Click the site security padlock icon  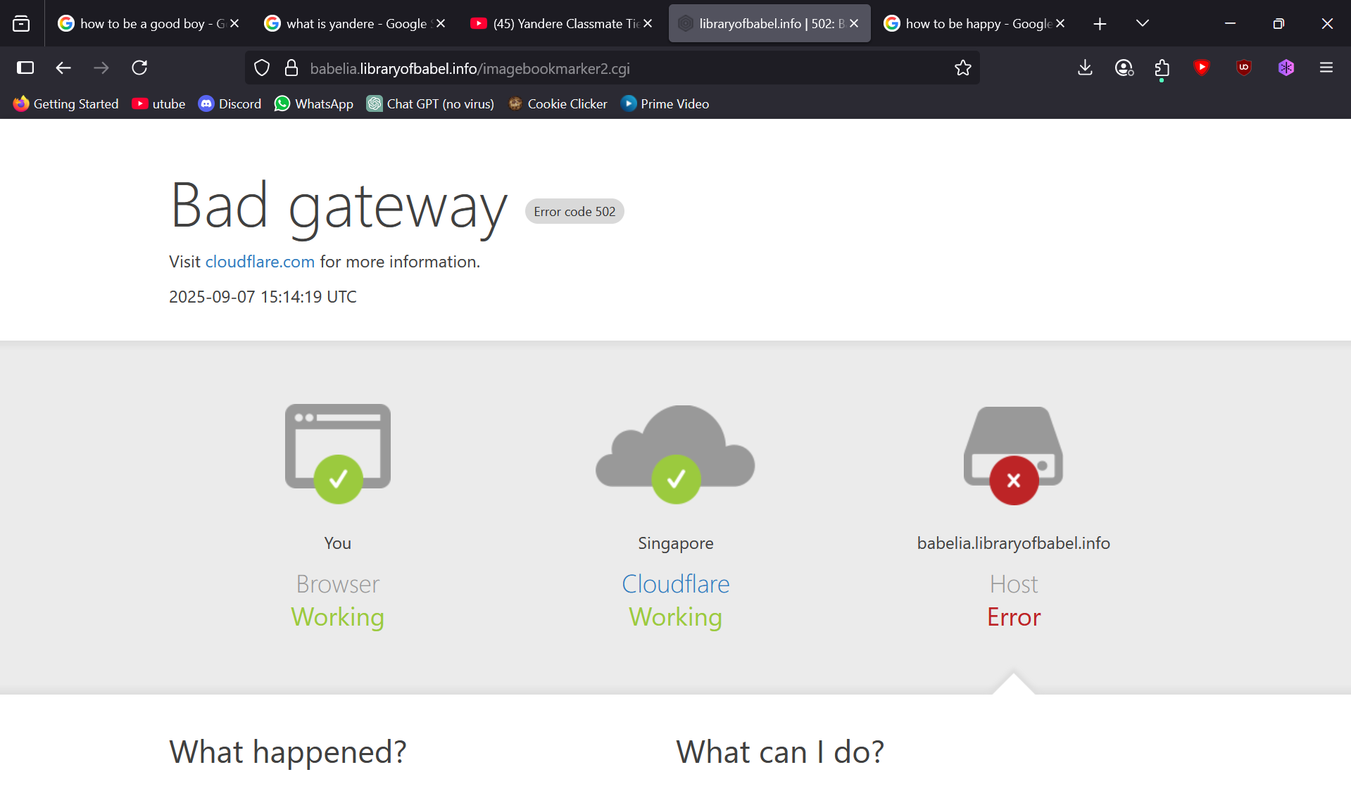pyautogui.click(x=291, y=68)
